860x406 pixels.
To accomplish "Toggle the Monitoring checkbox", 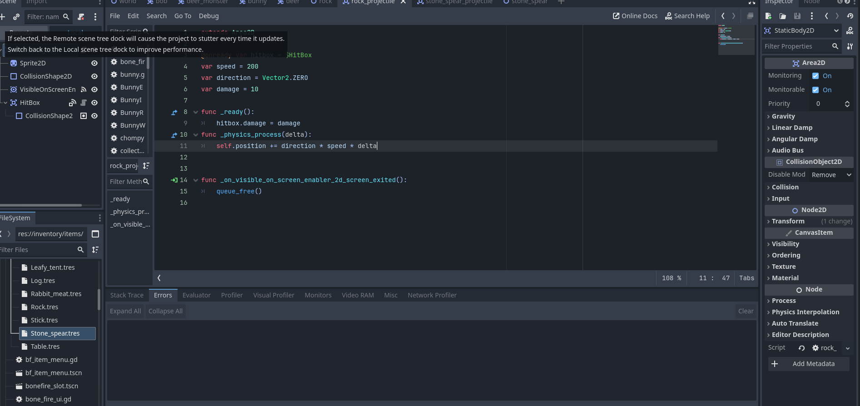I will click(x=816, y=76).
